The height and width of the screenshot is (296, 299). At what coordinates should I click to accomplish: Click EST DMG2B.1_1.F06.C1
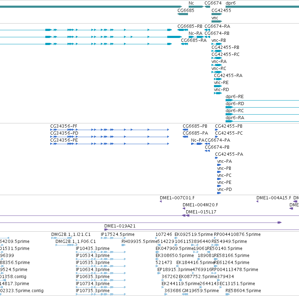tap(76, 242)
